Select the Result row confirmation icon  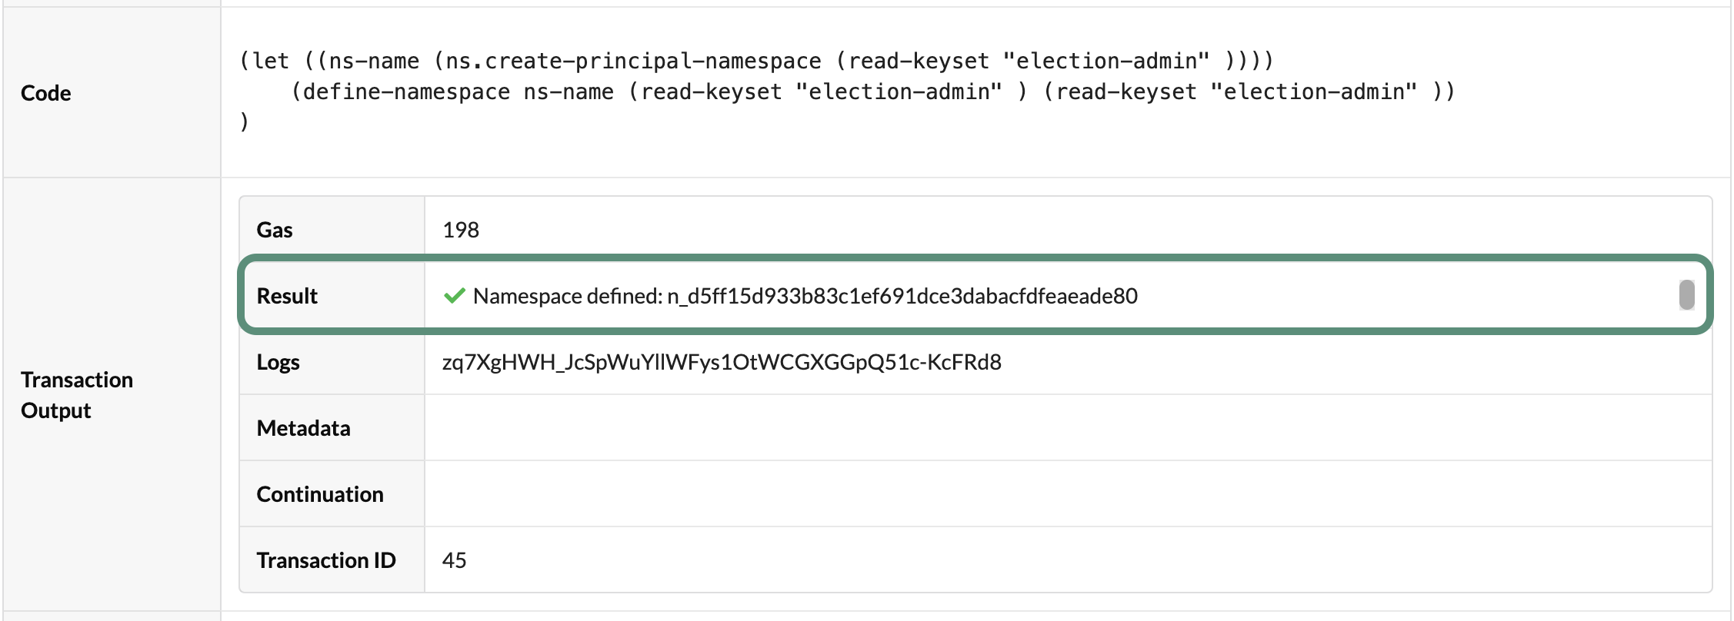click(455, 295)
